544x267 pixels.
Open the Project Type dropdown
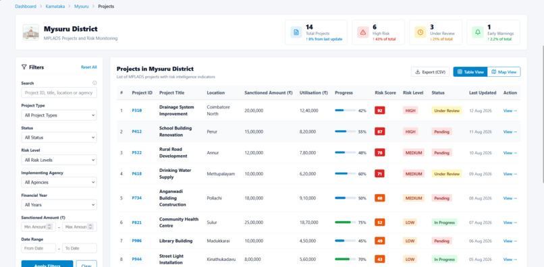[x=59, y=115]
